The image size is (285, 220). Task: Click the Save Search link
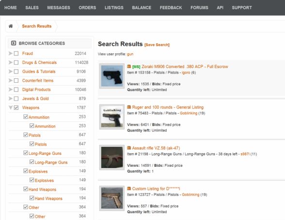(157, 45)
